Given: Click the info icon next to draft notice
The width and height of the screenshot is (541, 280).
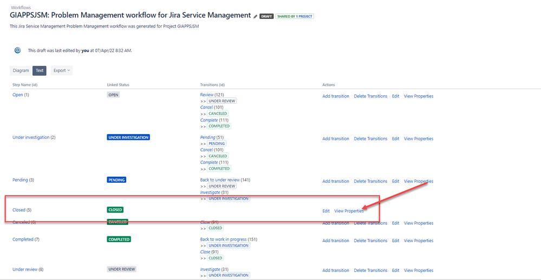Looking at the screenshot, I should tap(17, 50).
